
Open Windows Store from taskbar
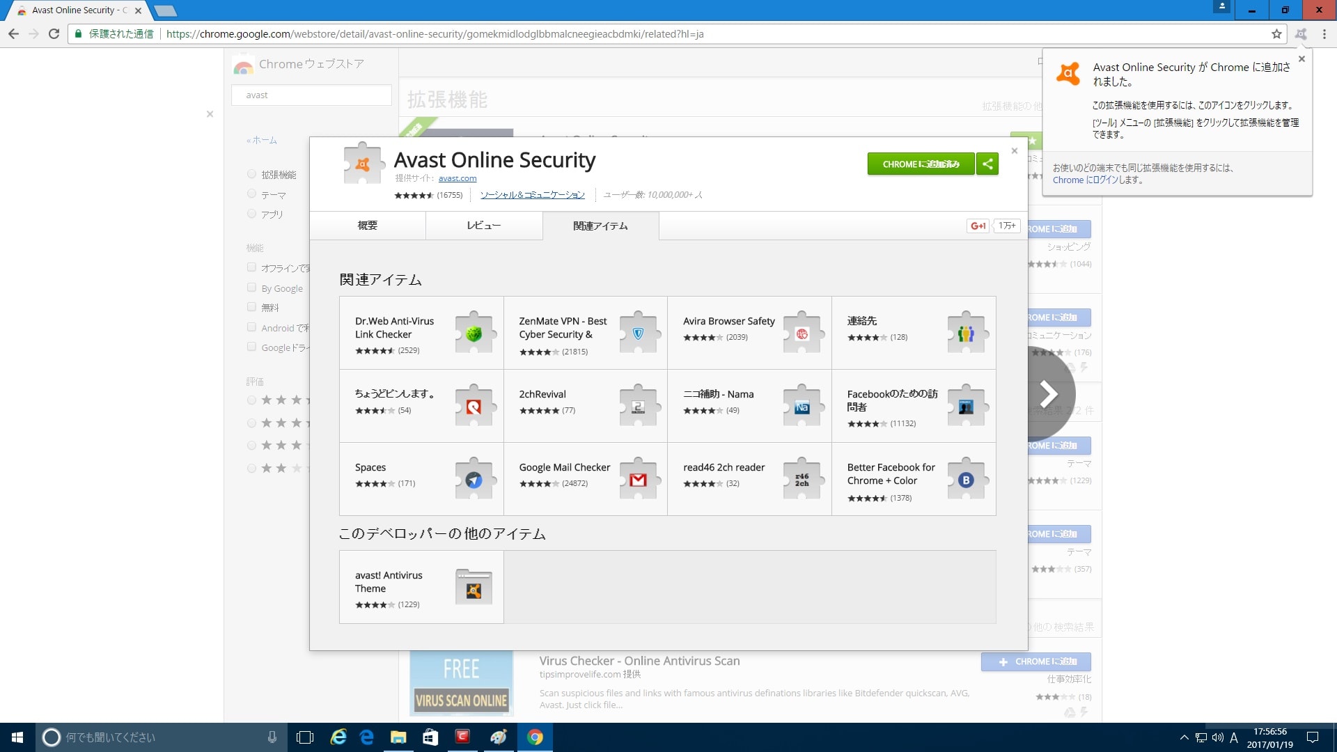tap(430, 737)
